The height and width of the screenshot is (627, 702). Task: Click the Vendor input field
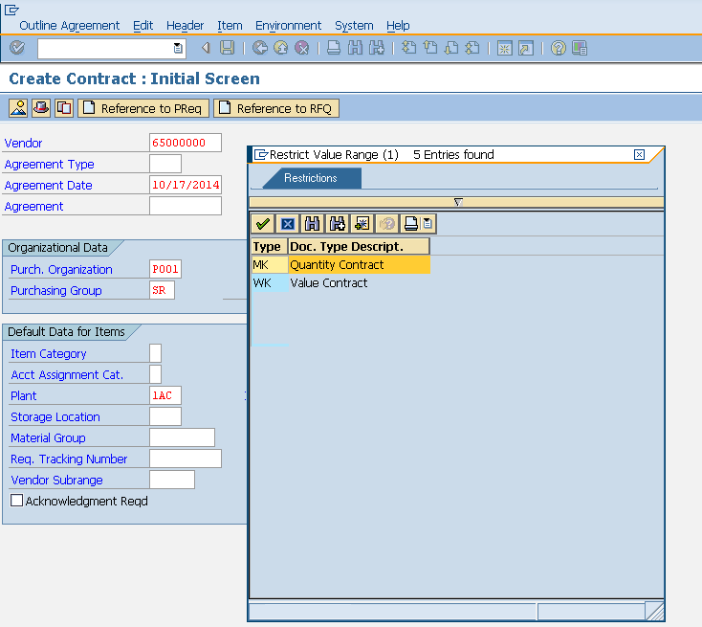[186, 143]
